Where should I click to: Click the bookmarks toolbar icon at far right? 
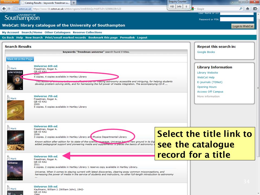(255, 9)
